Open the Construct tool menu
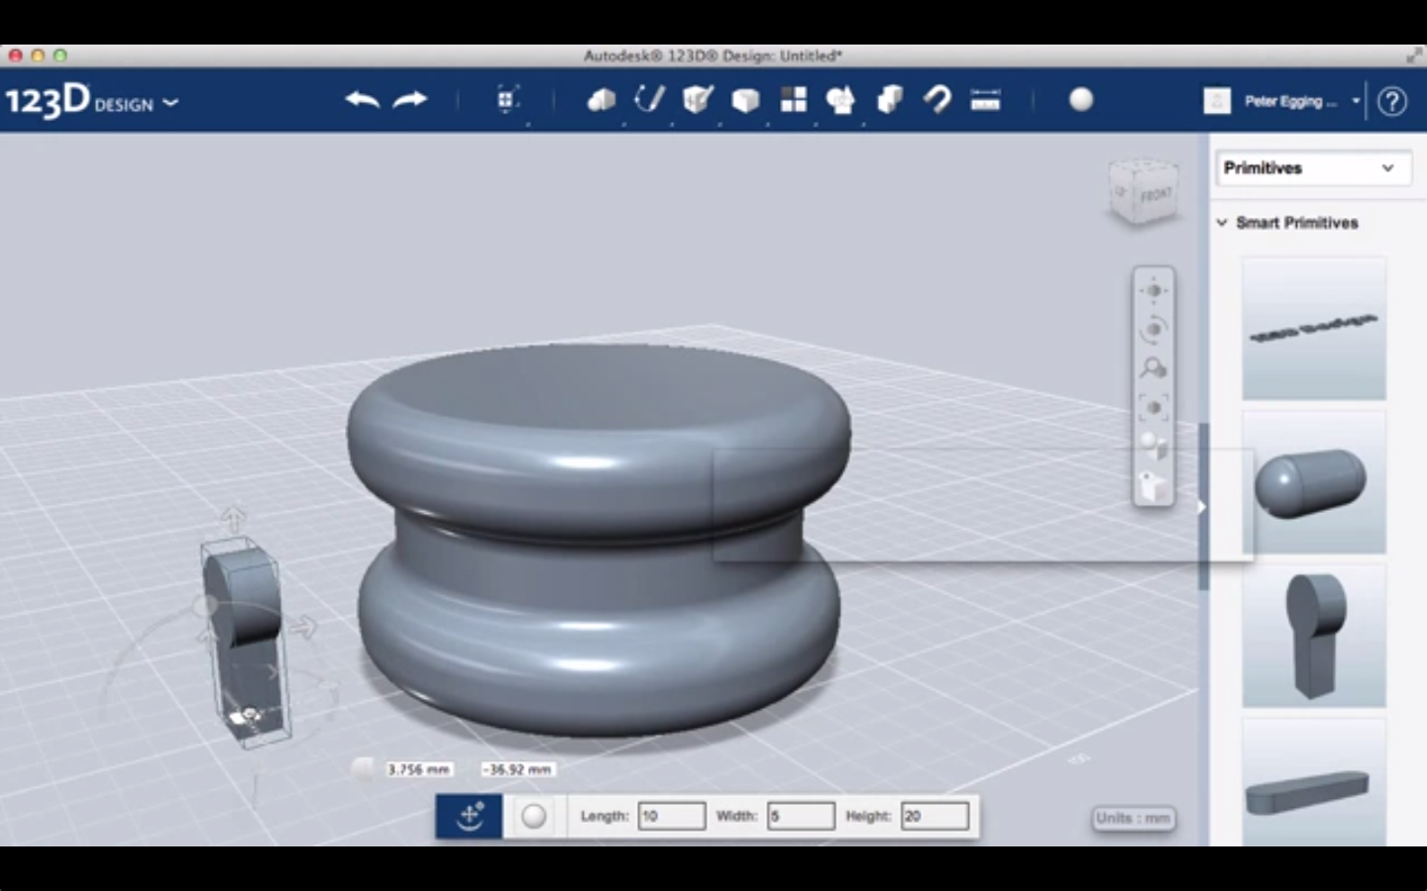The height and width of the screenshot is (891, 1427). (x=698, y=99)
